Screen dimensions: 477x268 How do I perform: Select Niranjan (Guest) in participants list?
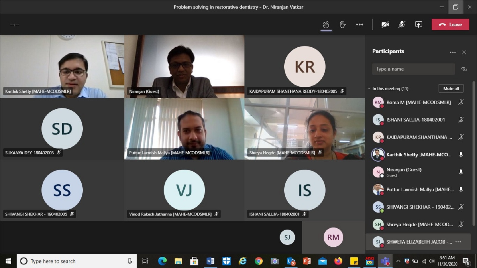point(404,172)
